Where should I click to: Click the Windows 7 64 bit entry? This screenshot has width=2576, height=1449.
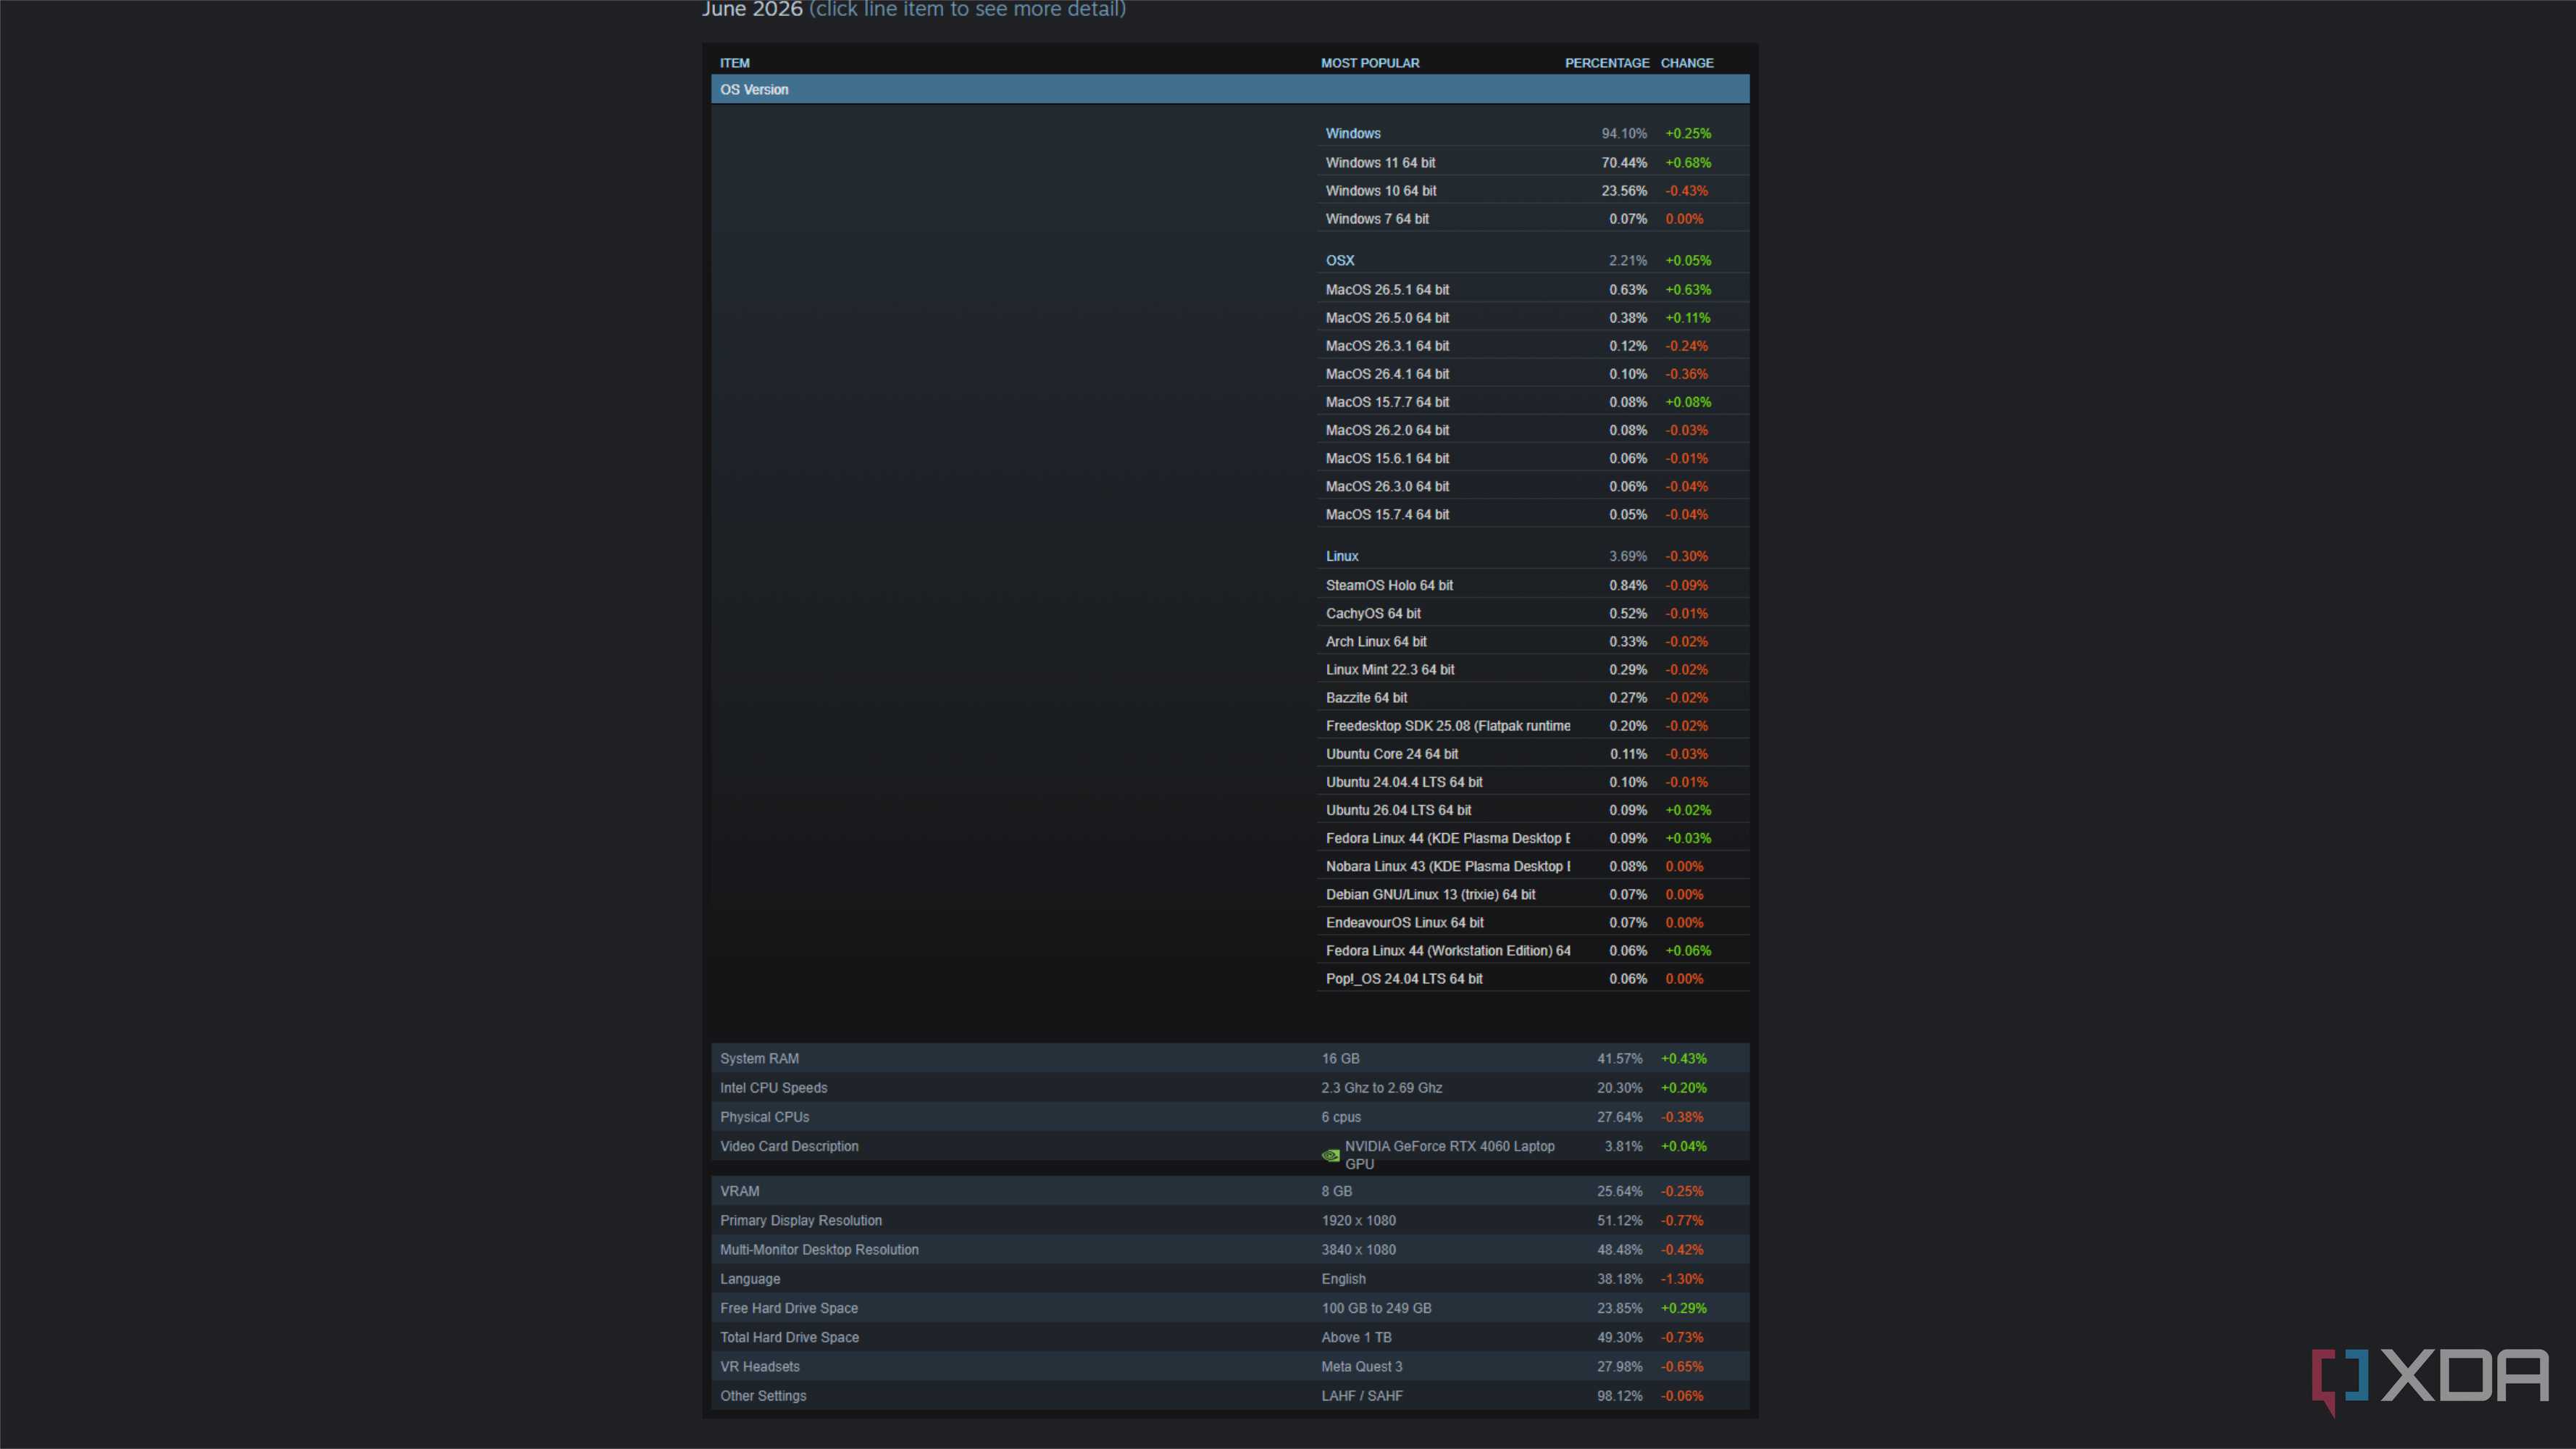[1533, 218]
